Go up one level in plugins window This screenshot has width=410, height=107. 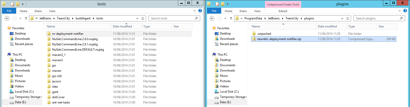click(x=231, y=18)
